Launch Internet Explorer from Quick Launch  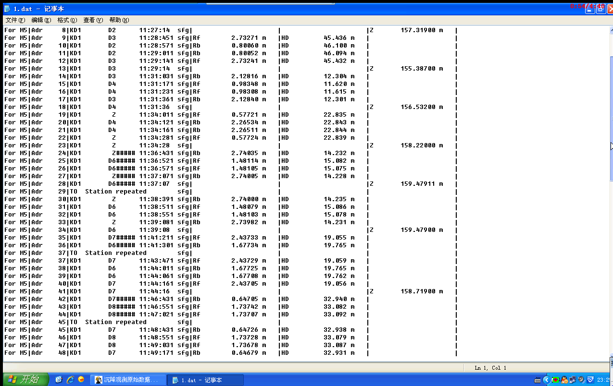(70, 380)
